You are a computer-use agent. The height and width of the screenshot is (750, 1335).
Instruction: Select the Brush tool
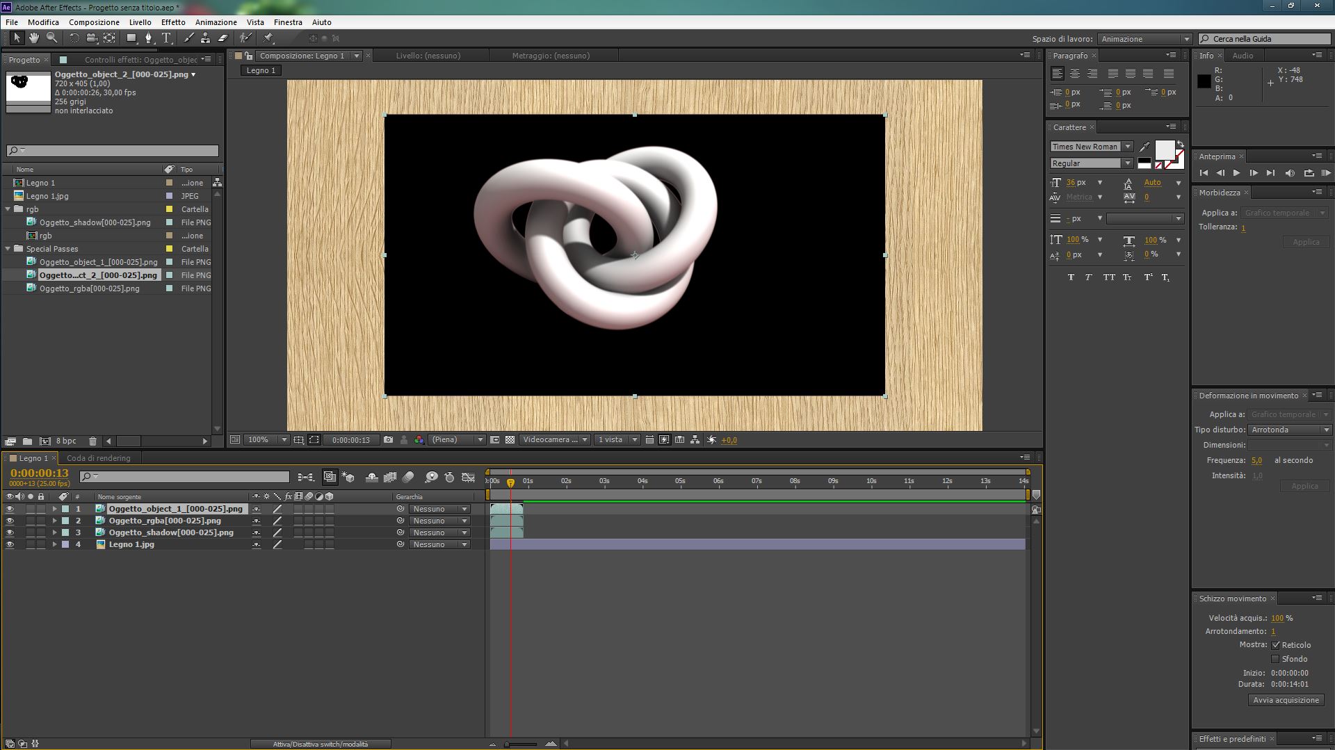point(188,38)
